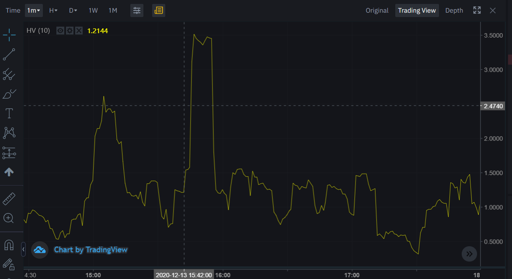
Task: Open HV indicator settings gear
Action: 70,31
